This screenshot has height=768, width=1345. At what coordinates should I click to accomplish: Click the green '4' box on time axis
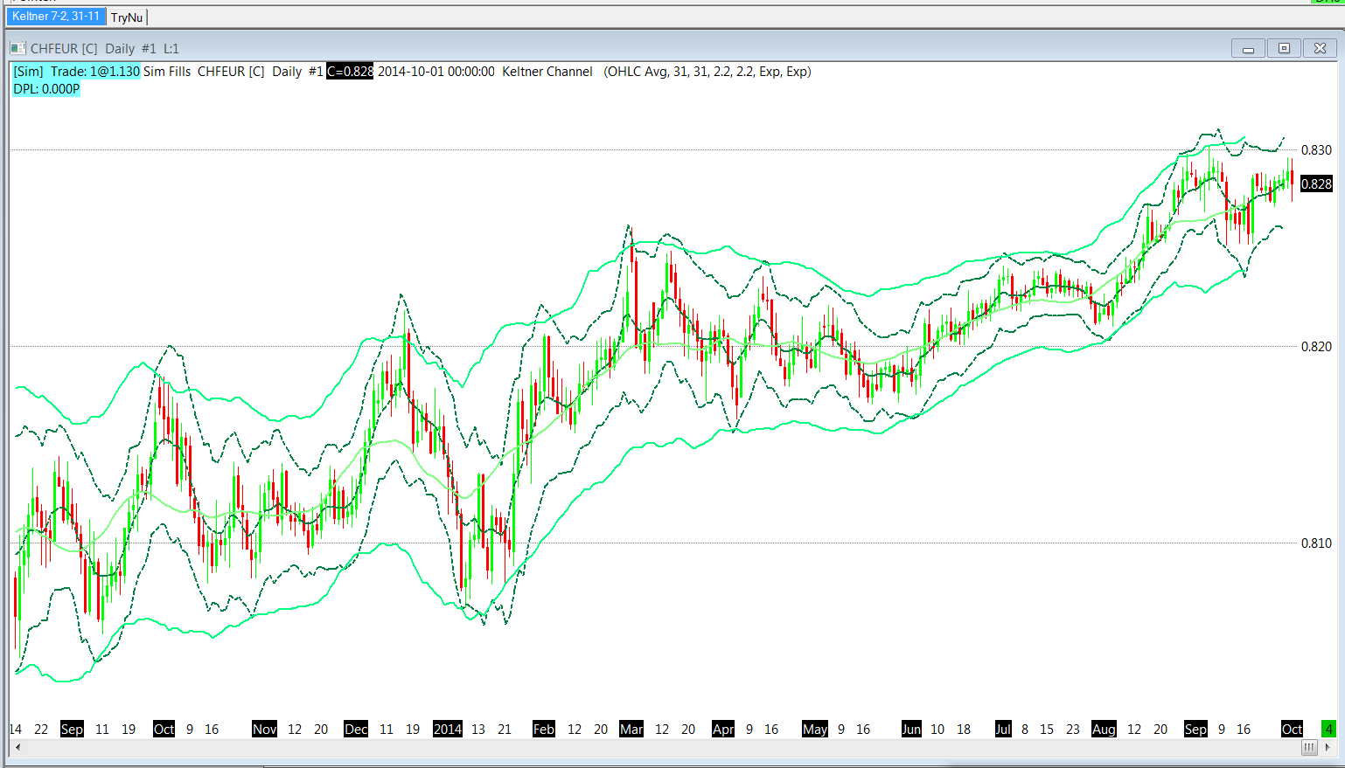pyautogui.click(x=1328, y=730)
